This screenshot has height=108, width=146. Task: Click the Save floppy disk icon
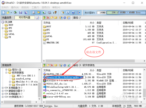point(21,13)
